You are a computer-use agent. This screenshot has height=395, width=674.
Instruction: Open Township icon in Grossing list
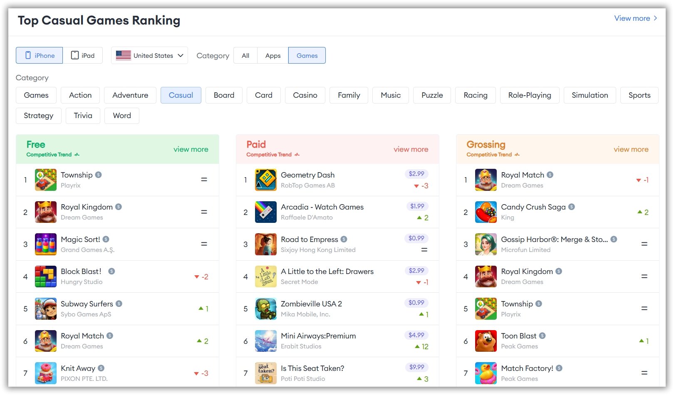[x=486, y=309]
